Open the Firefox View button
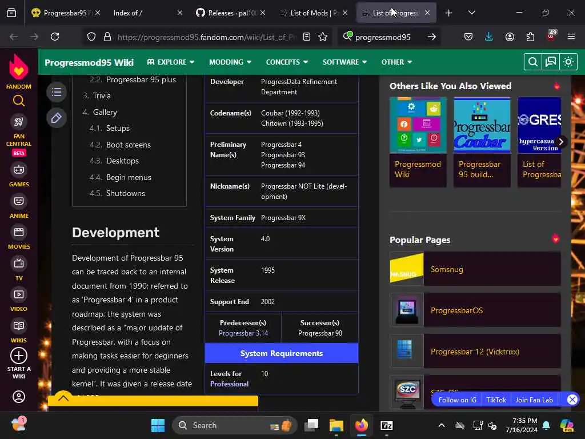Screen dimensions: 585x439 point(11,13)
